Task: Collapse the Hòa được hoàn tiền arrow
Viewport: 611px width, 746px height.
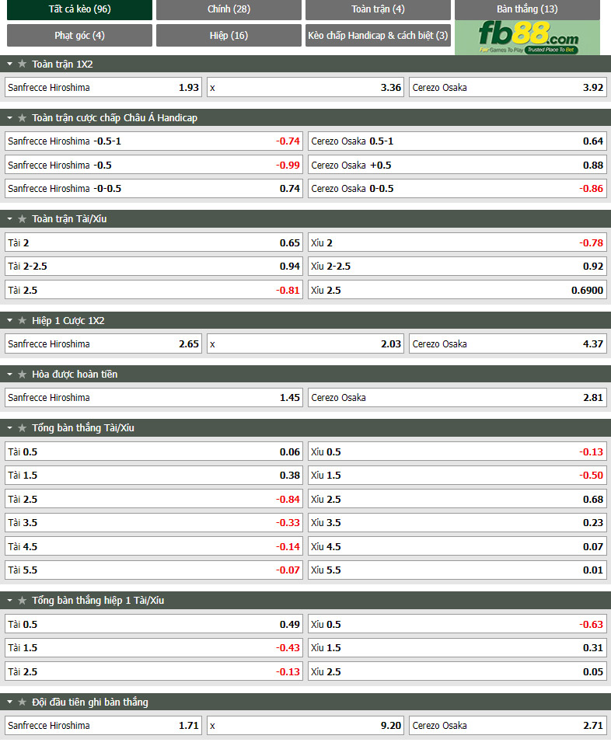Action: coord(9,374)
